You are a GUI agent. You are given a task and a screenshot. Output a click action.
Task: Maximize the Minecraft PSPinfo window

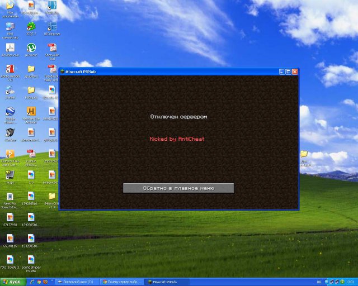point(288,71)
